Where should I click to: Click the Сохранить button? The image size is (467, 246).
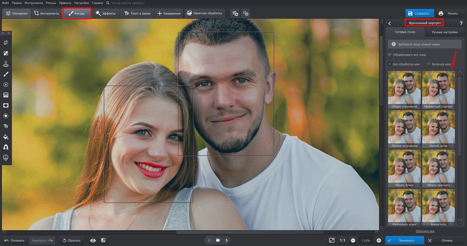pos(419,14)
